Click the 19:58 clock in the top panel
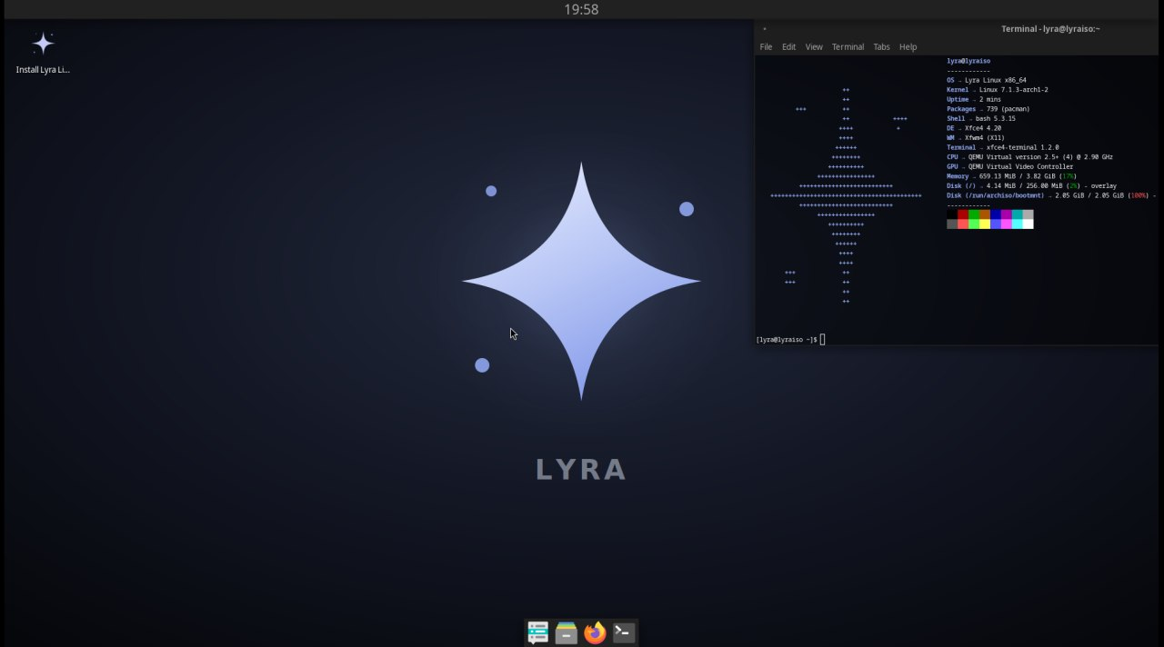This screenshot has width=1164, height=647. tap(581, 9)
